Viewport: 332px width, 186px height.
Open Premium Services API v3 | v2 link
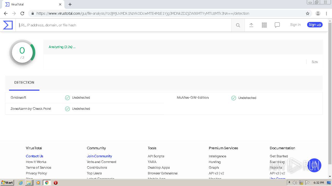pos(216,173)
